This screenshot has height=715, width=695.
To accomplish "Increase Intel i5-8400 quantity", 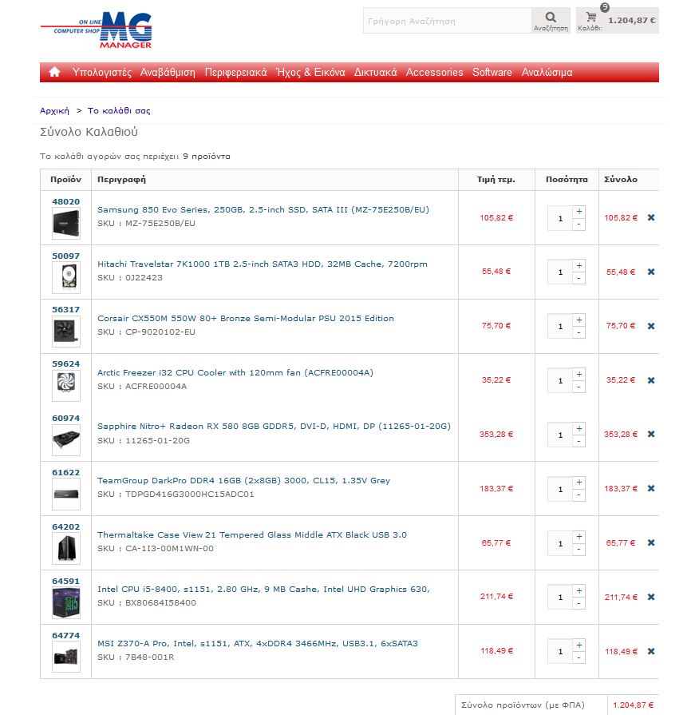I will 579,591.
